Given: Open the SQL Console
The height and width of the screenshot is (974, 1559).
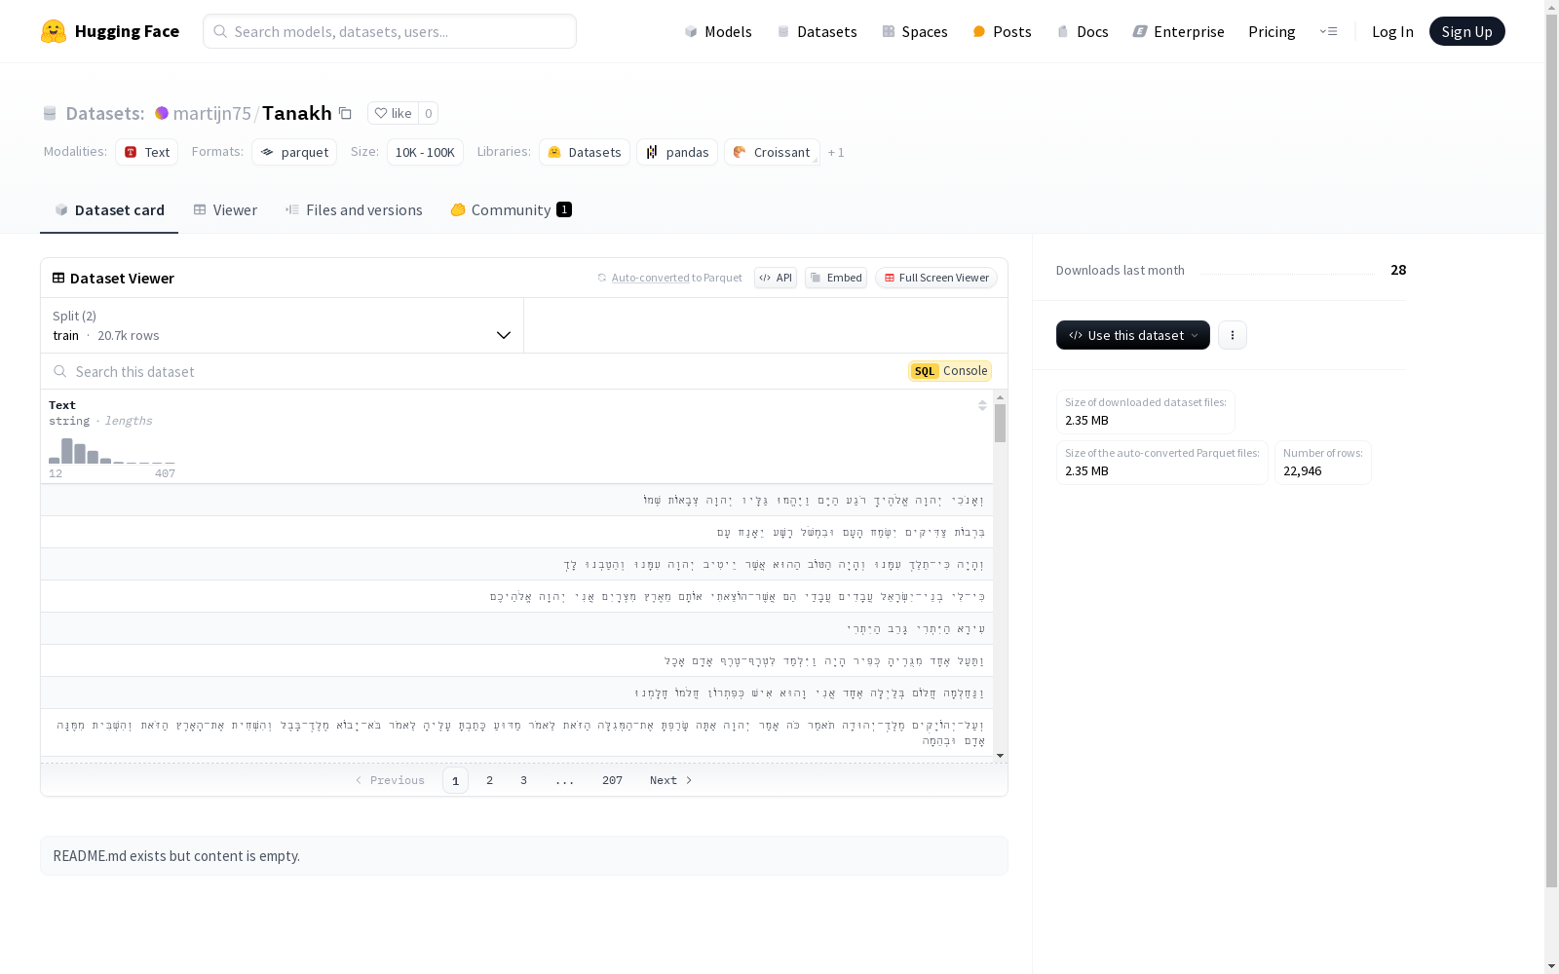Looking at the screenshot, I should click(950, 371).
